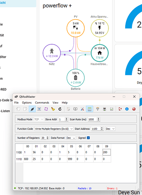This screenshot has height=195, width=142.
Task: Click the purple Scan cycle icon
Action: click(x=46, y=109)
